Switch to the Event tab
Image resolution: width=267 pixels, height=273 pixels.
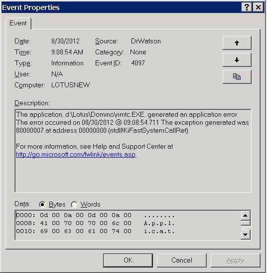(x=18, y=23)
